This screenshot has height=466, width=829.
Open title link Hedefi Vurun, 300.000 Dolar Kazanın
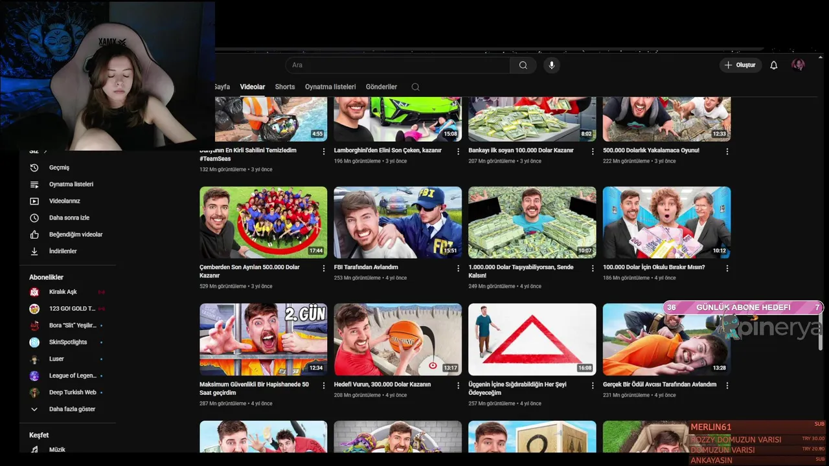[382, 384]
